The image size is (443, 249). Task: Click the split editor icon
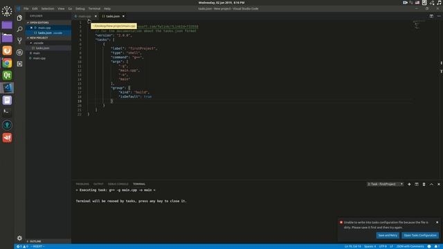pyautogui.click(x=431, y=16)
